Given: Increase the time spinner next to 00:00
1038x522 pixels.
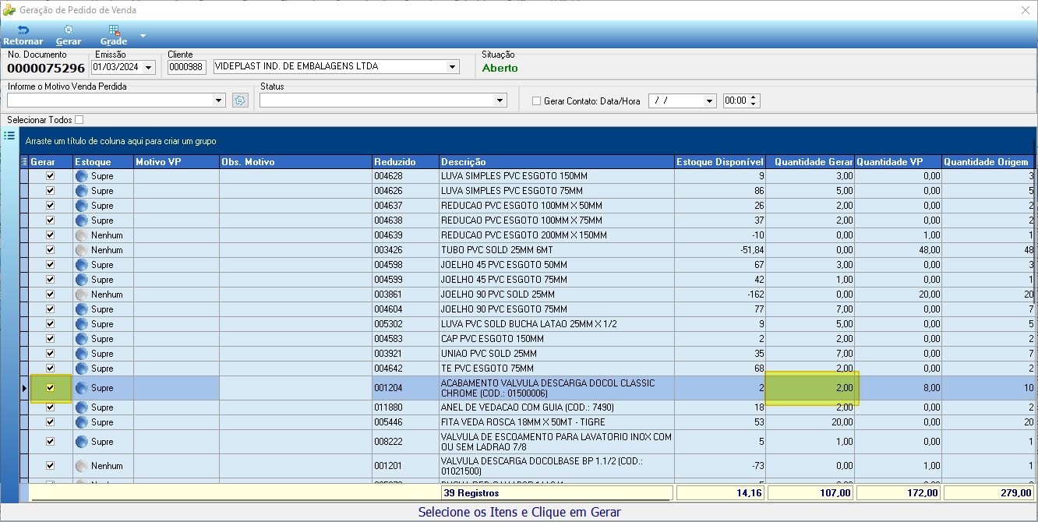Looking at the screenshot, I should click(754, 97).
